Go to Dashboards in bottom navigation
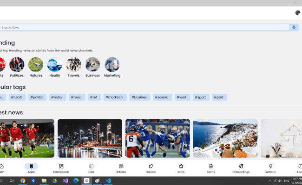This screenshot has width=302, height=185. point(61,168)
